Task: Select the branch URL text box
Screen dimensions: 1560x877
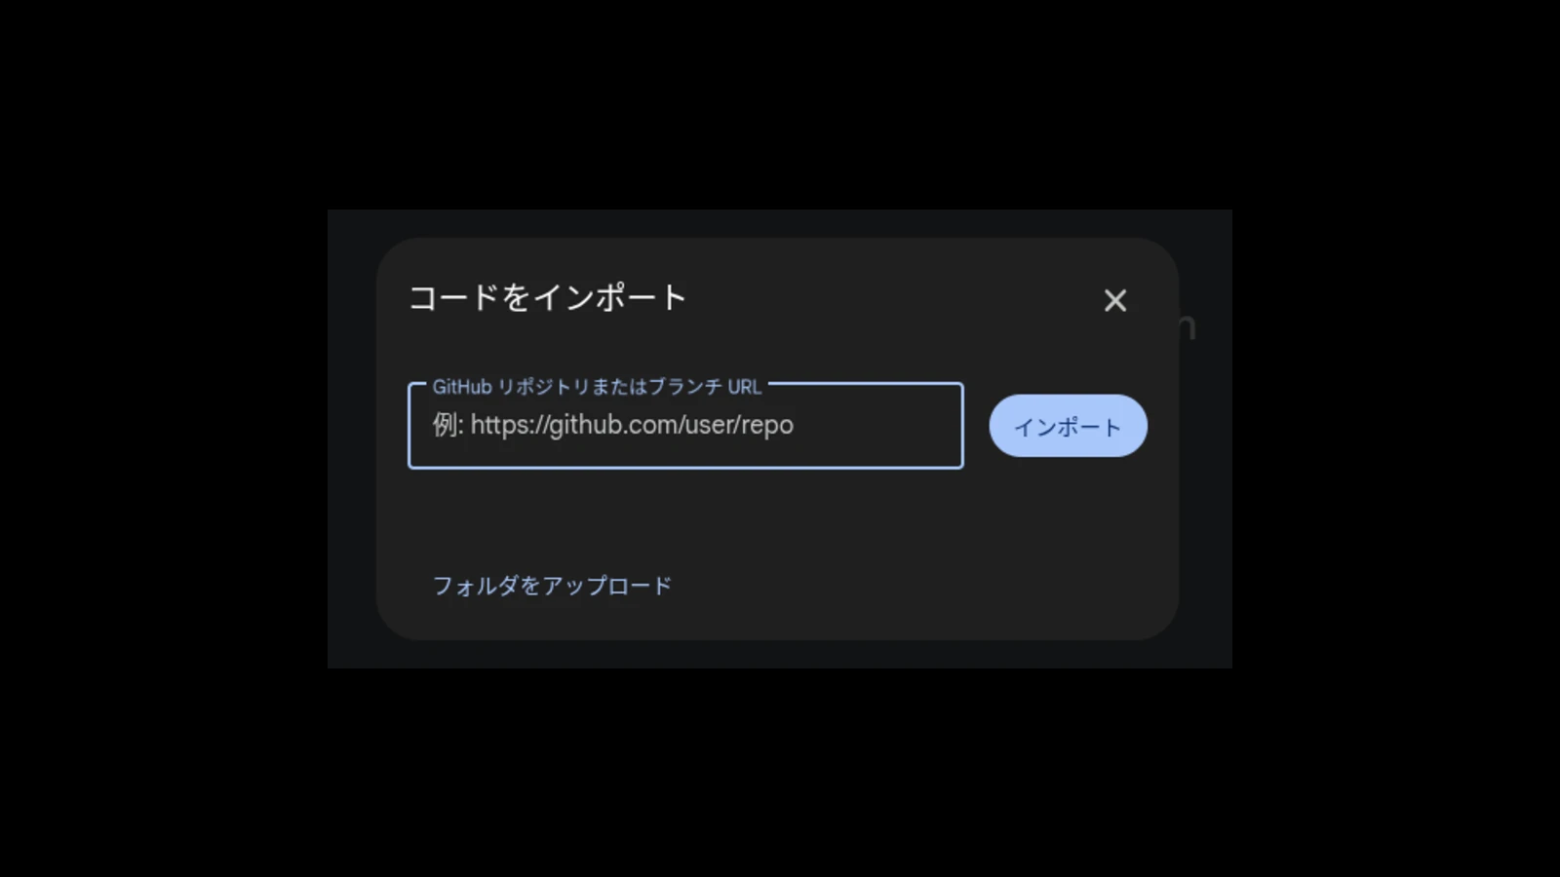Action: (685, 426)
